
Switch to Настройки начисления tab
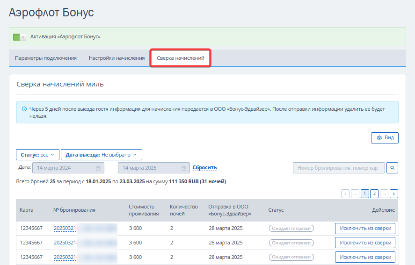point(116,58)
